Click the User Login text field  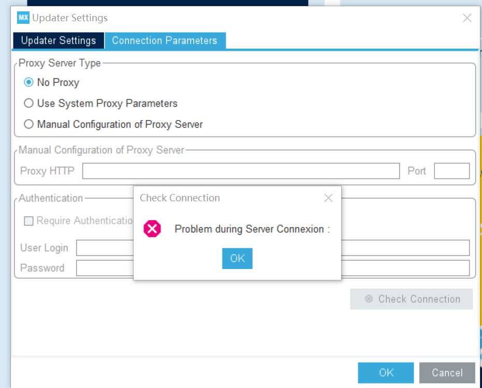click(x=273, y=248)
